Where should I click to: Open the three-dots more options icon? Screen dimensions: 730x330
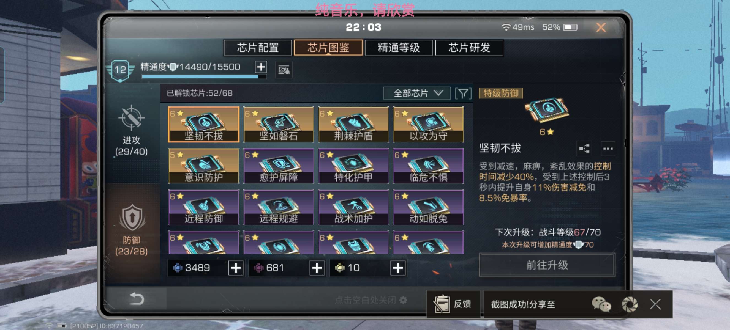(608, 148)
